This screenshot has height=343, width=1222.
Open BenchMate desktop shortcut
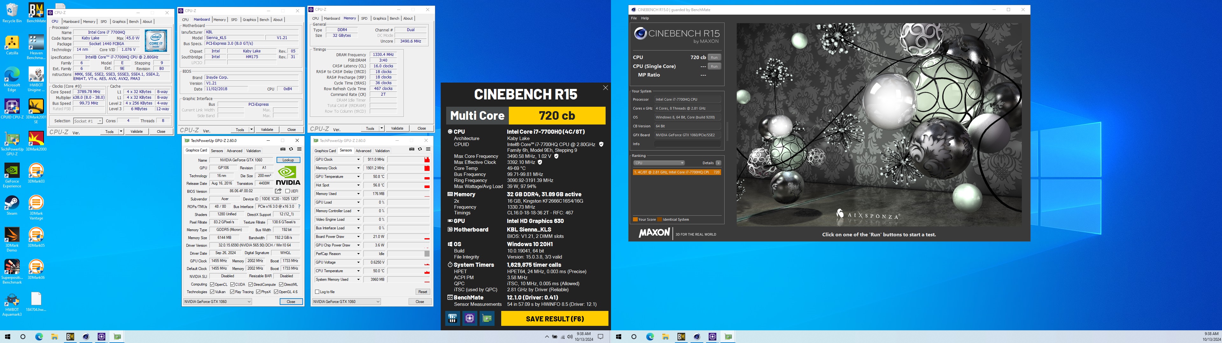pyautogui.click(x=36, y=13)
